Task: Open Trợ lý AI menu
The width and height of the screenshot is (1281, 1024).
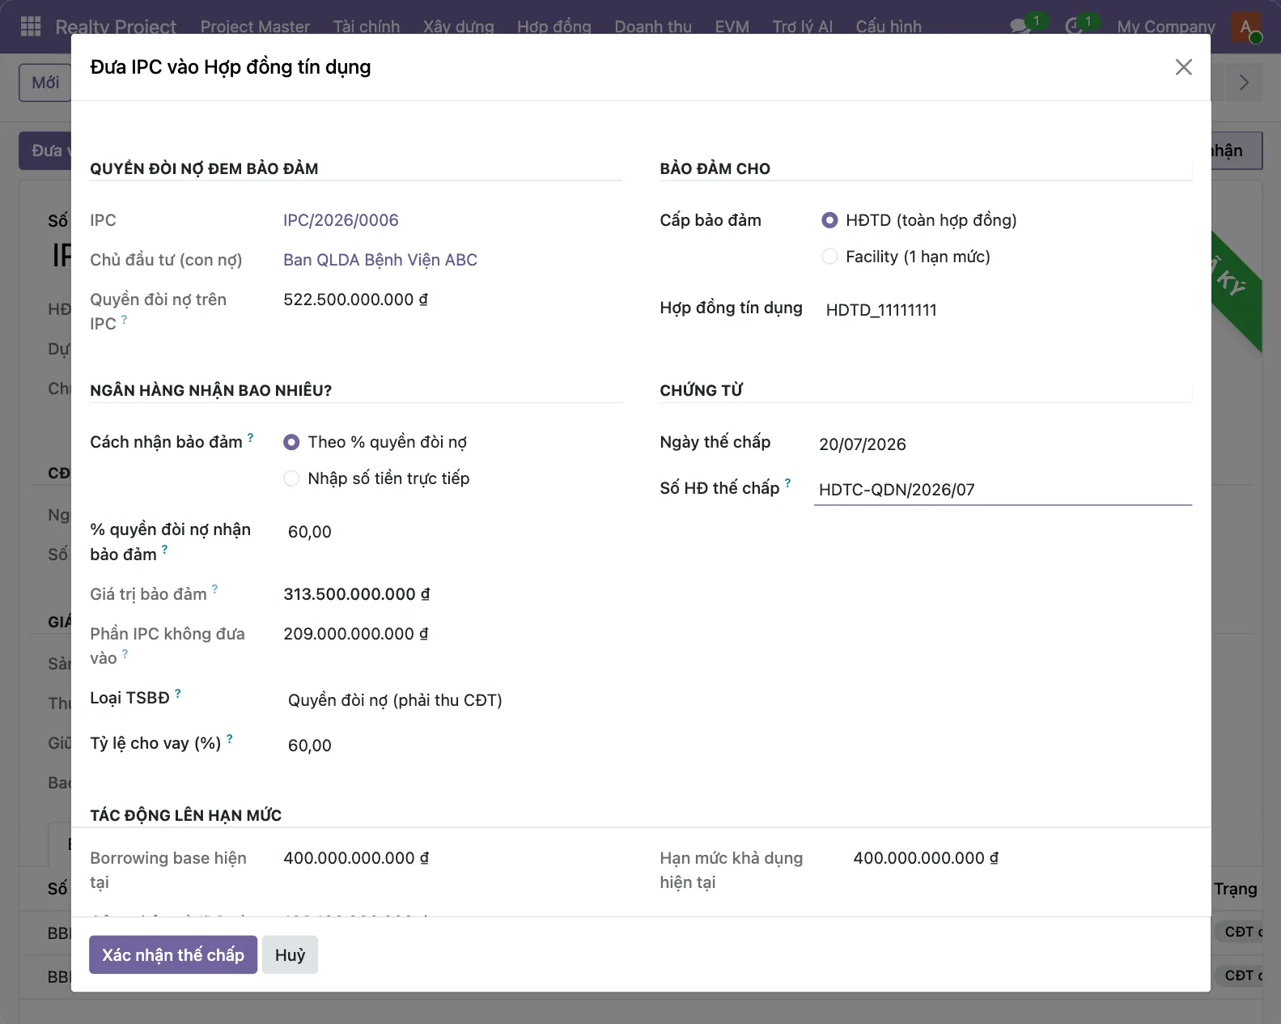Action: 802,27
